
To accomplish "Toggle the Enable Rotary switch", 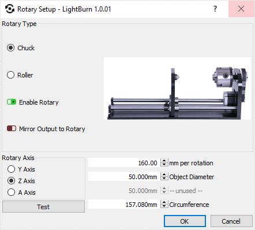I will click(x=12, y=102).
